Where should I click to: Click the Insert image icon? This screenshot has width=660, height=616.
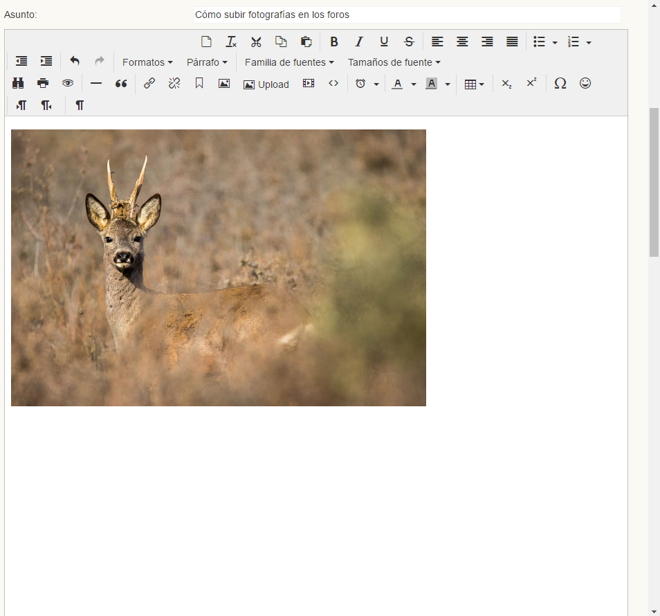[224, 83]
